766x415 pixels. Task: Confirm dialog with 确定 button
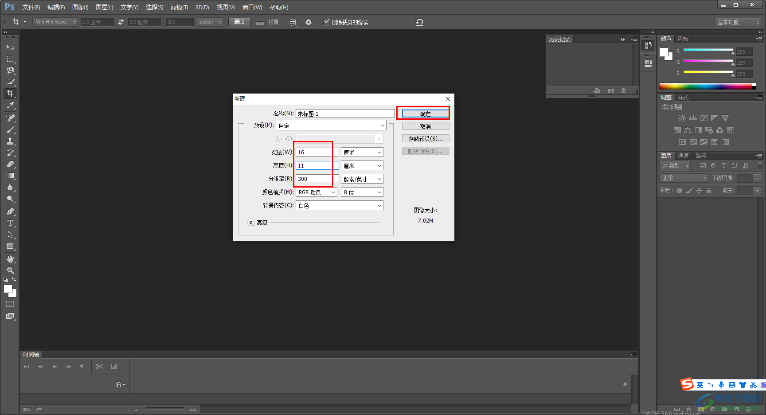coord(426,114)
